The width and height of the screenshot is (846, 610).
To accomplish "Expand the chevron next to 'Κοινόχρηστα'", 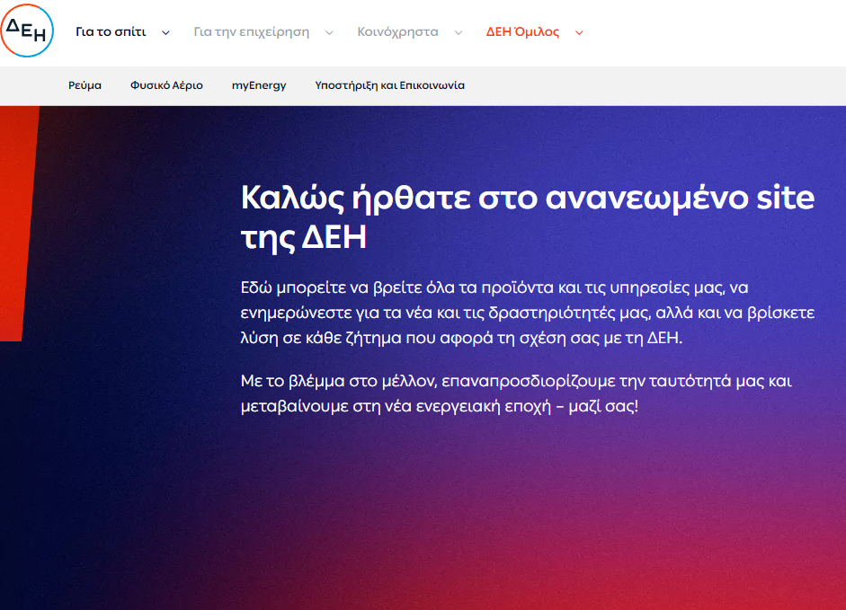I will 459,33.
